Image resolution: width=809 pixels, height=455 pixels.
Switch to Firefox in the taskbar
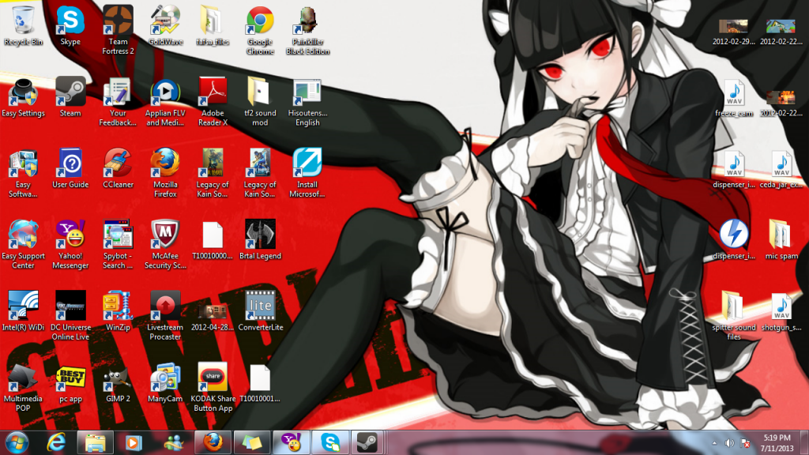coord(212,442)
